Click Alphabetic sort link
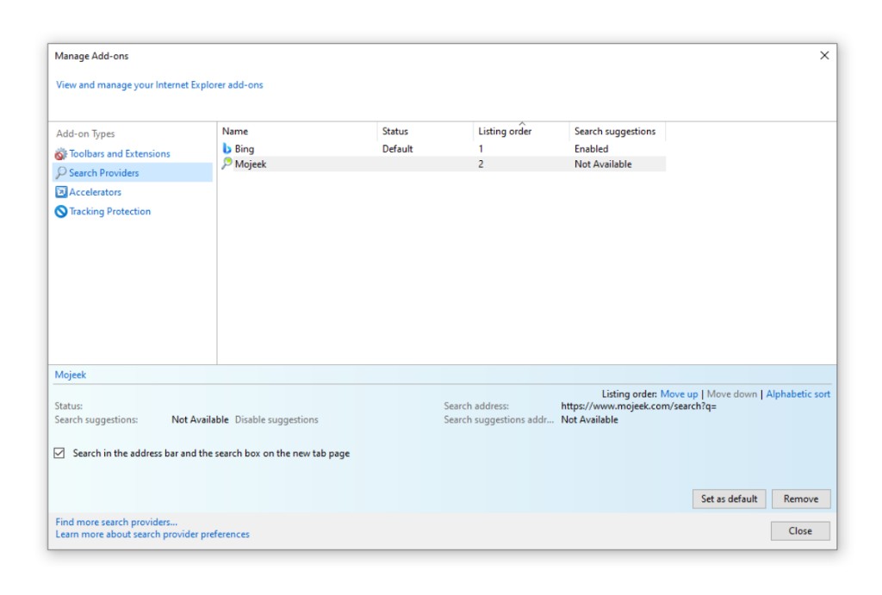 coord(798,394)
